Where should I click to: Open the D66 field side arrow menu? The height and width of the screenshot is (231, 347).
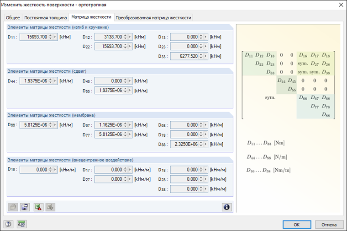click(x=55, y=125)
